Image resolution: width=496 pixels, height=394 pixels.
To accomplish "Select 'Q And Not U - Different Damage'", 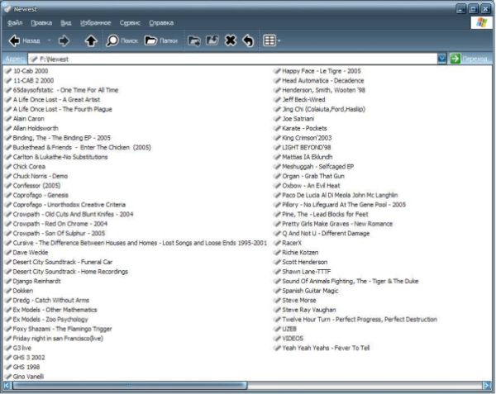I will (x=326, y=233).
